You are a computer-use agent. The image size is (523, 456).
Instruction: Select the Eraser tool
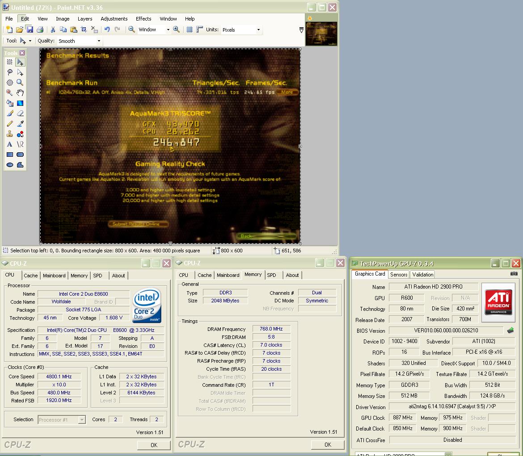(x=20, y=113)
